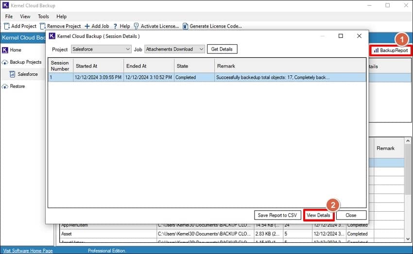The width and height of the screenshot is (413, 254).
Task: Click the Remark column header in Session Details
Action: point(290,66)
